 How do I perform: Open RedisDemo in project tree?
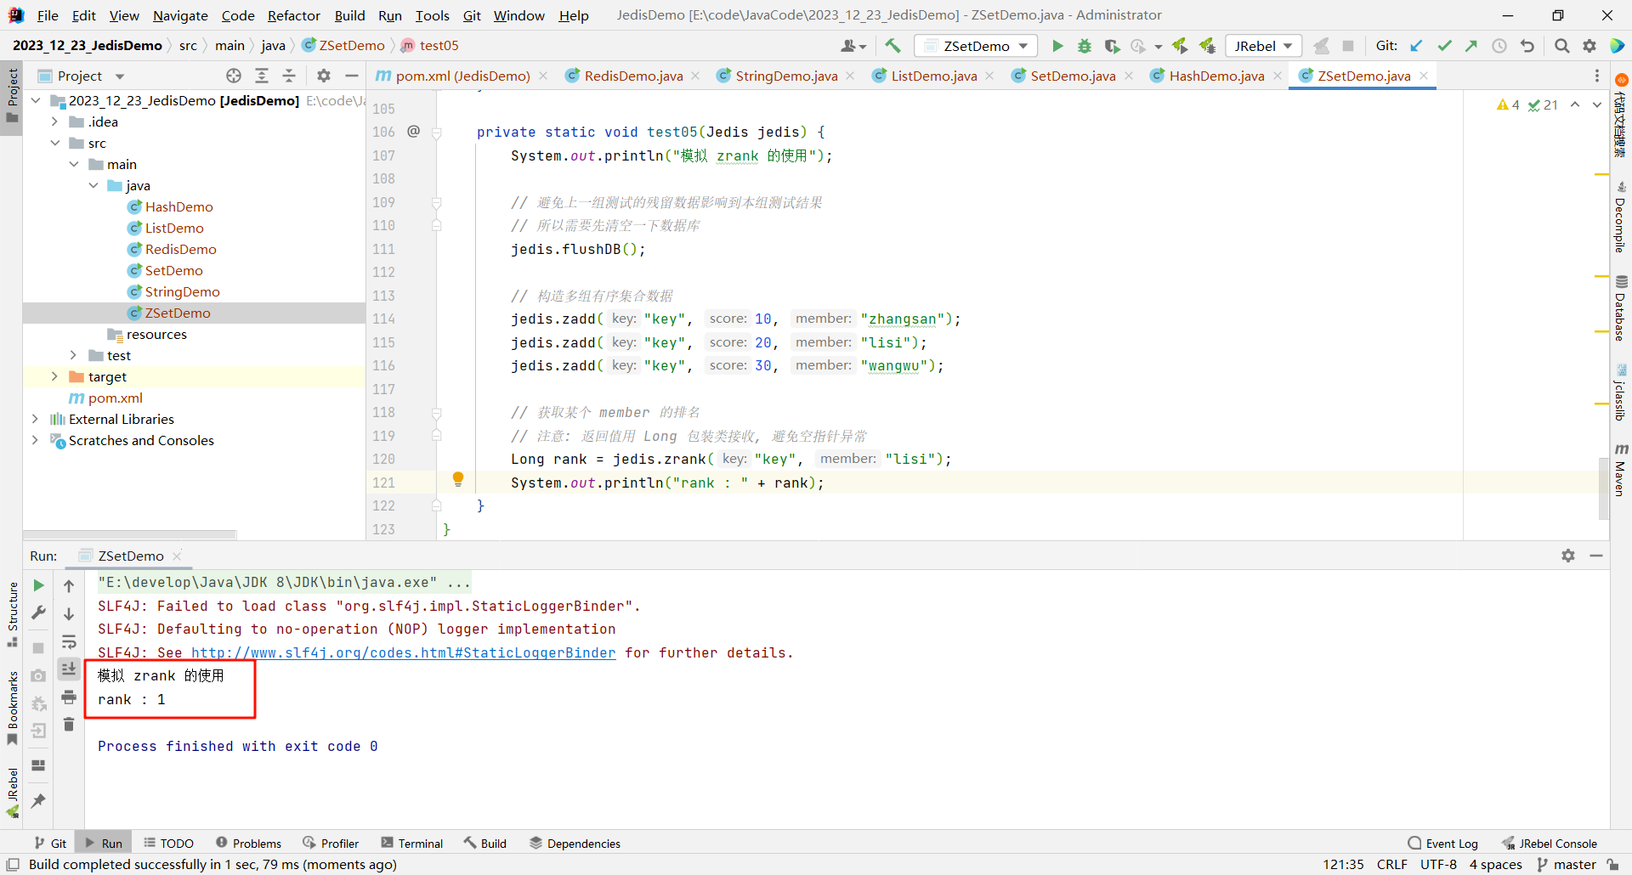[180, 249]
